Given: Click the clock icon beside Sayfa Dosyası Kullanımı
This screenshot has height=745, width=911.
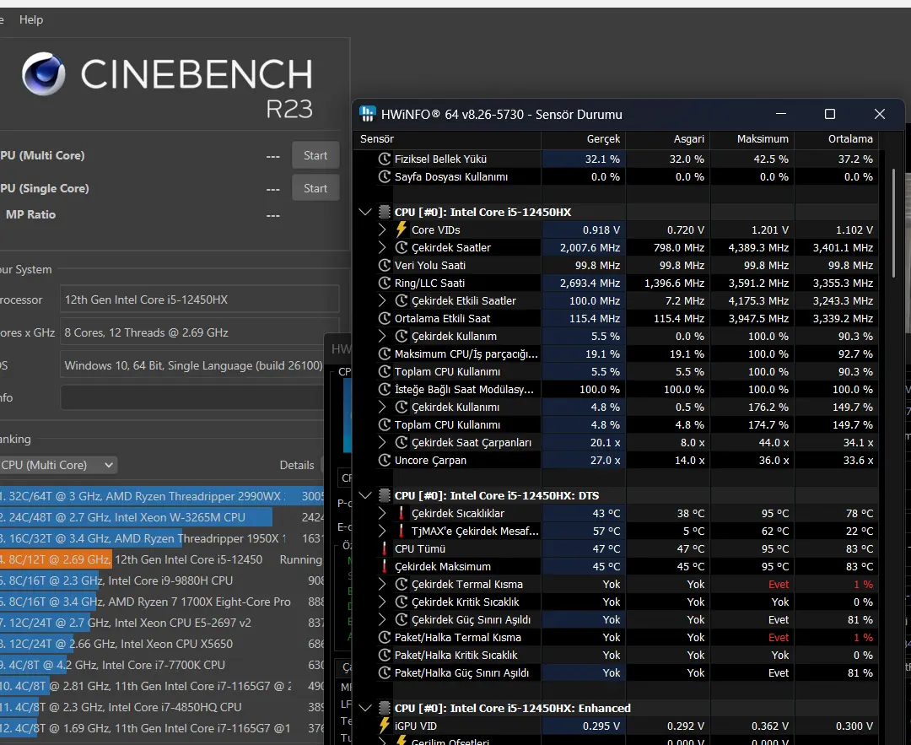Looking at the screenshot, I should coord(384,176).
